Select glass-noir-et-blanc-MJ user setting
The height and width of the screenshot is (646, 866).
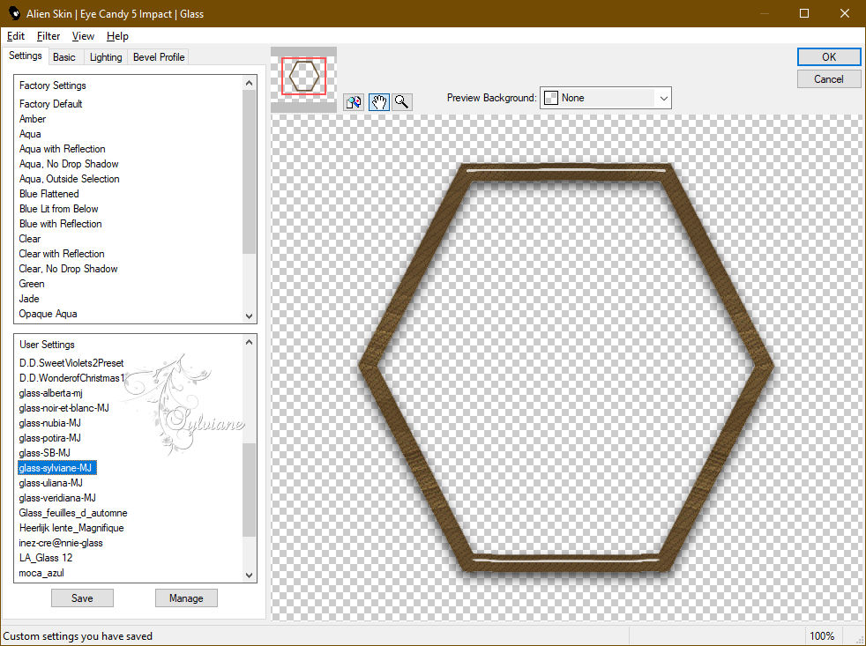64,407
